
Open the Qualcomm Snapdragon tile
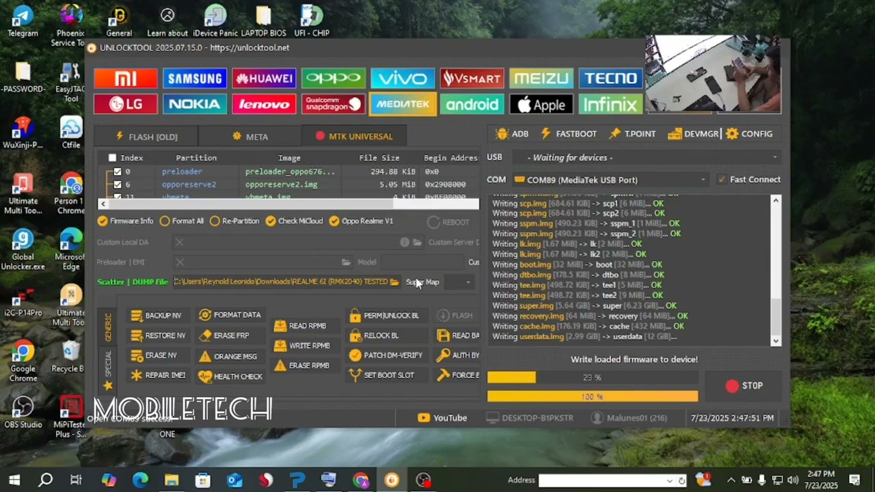[334, 104]
